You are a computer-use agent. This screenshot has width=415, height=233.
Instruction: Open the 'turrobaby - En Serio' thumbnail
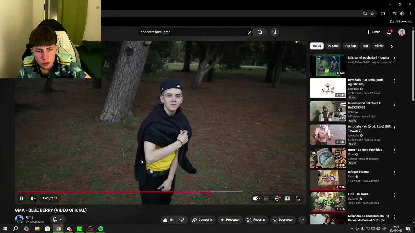[x=328, y=88]
